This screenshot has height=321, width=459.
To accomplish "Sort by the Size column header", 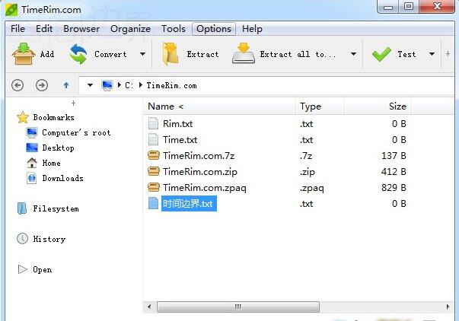I will pyautogui.click(x=378, y=106).
